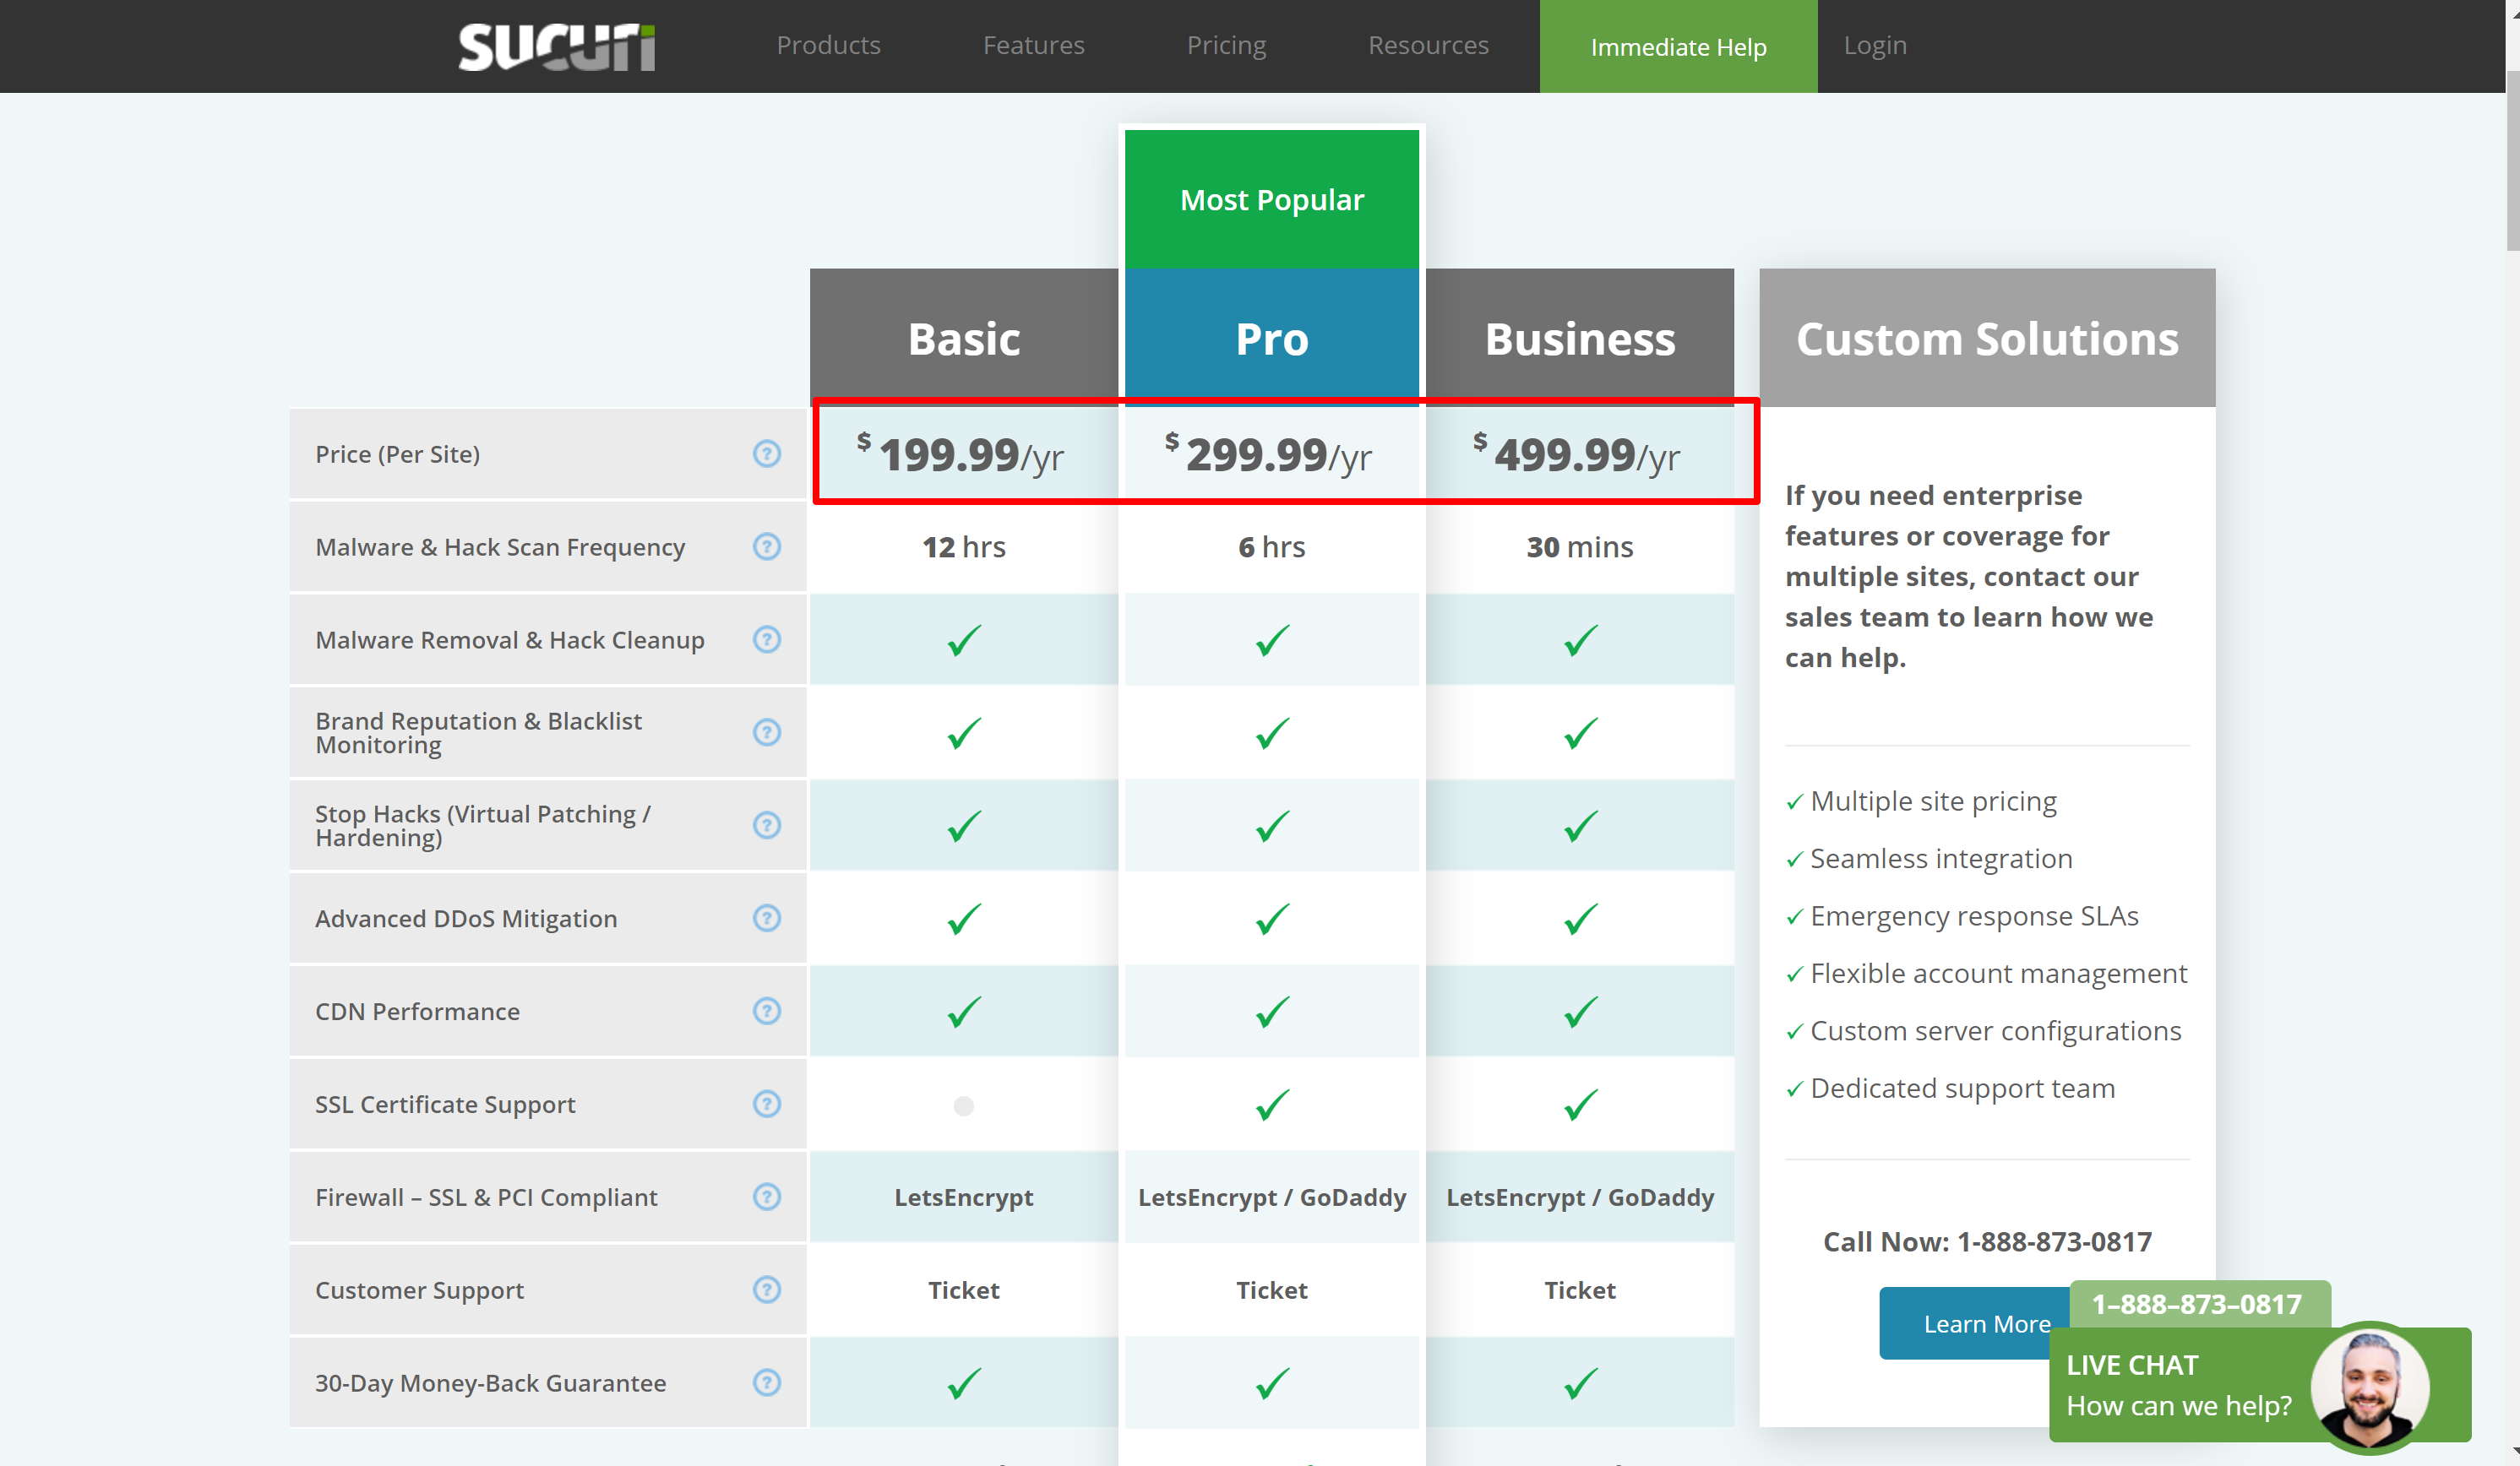This screenshot has width=2520, height=1466.
Task: Open the Live Chat widget
Action: point(2180,1386)
